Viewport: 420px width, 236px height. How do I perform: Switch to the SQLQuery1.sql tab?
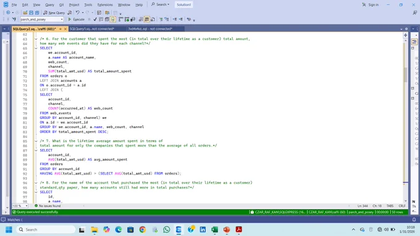[x=92, y=29]
